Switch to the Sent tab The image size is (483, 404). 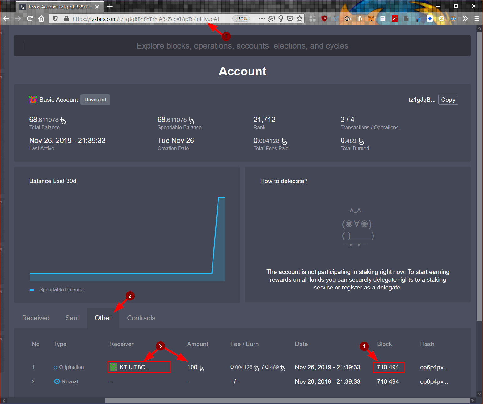coord(72,318)
